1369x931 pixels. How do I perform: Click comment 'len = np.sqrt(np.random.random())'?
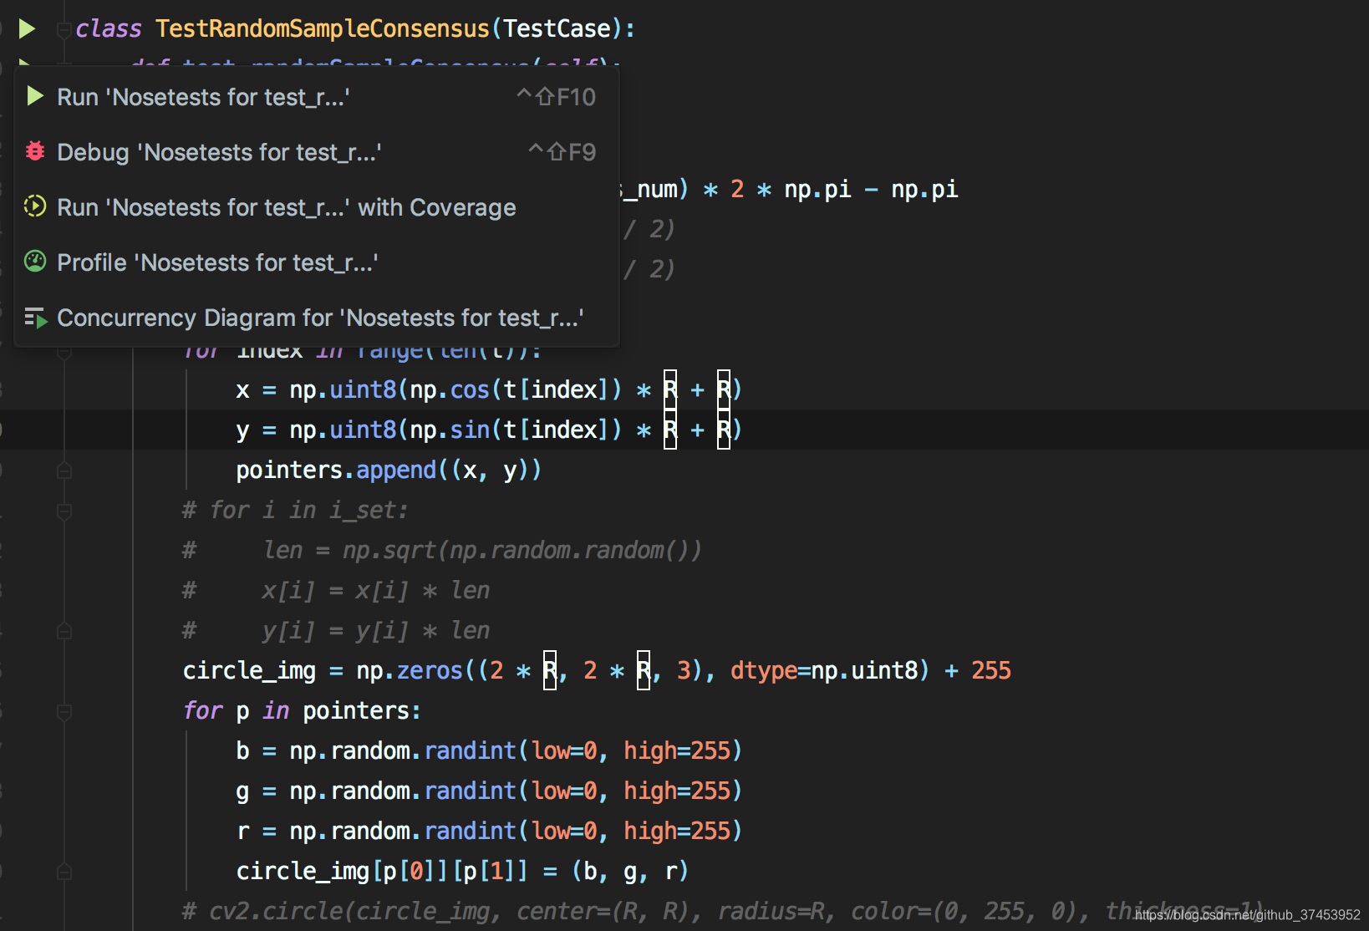(x=482, y=550)
